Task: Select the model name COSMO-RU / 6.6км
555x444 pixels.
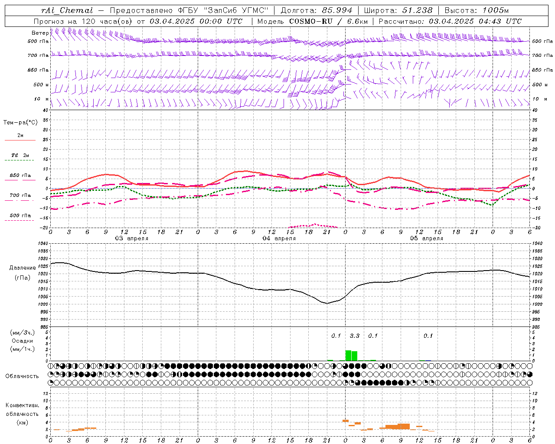Action: [x=328, y=21]
